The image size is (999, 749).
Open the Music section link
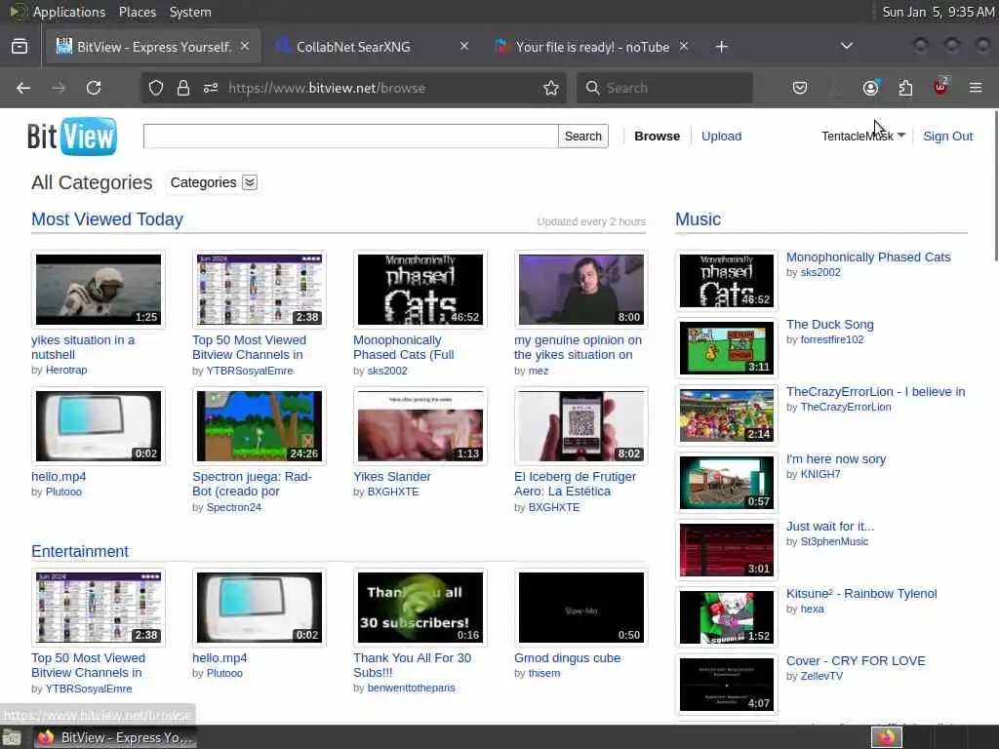point(698,219)
